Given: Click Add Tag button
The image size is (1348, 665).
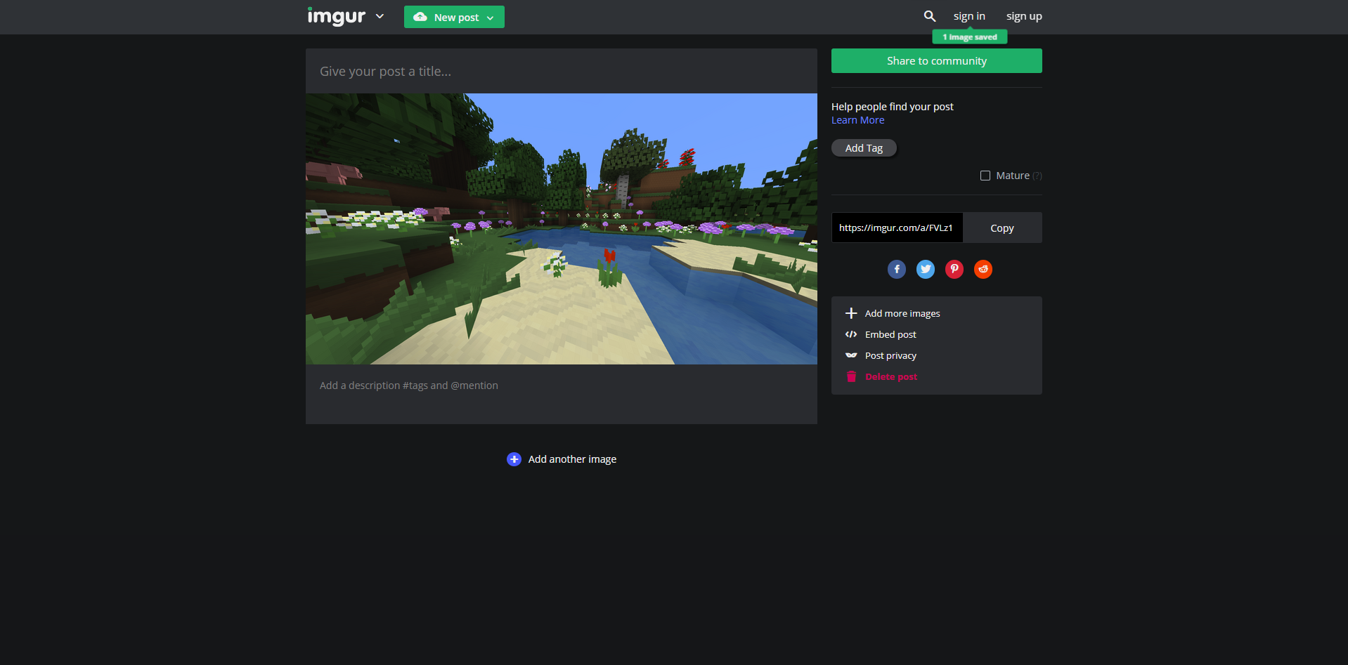Looking at the screenshot, I should tap(864, 148).
